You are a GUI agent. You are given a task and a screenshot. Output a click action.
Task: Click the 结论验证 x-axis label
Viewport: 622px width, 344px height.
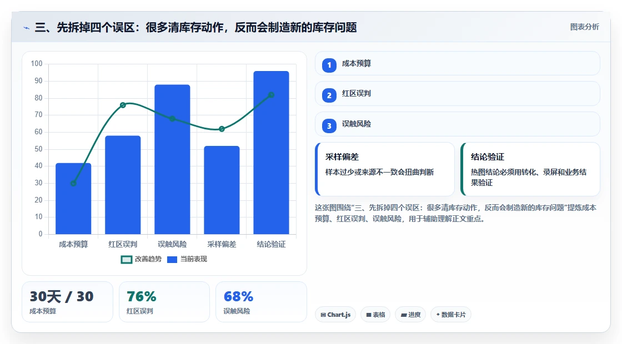272,245
